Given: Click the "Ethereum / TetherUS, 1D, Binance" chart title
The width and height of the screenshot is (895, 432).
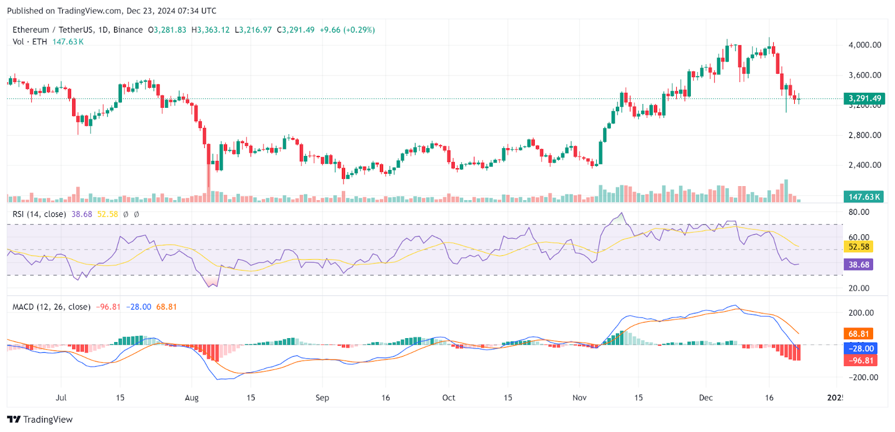Looking at the screenshot, I should point(78,30).
